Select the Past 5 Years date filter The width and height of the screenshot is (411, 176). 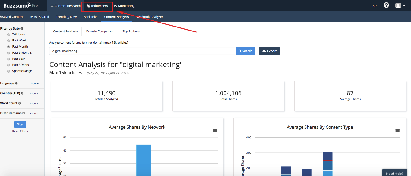point(9,65)
